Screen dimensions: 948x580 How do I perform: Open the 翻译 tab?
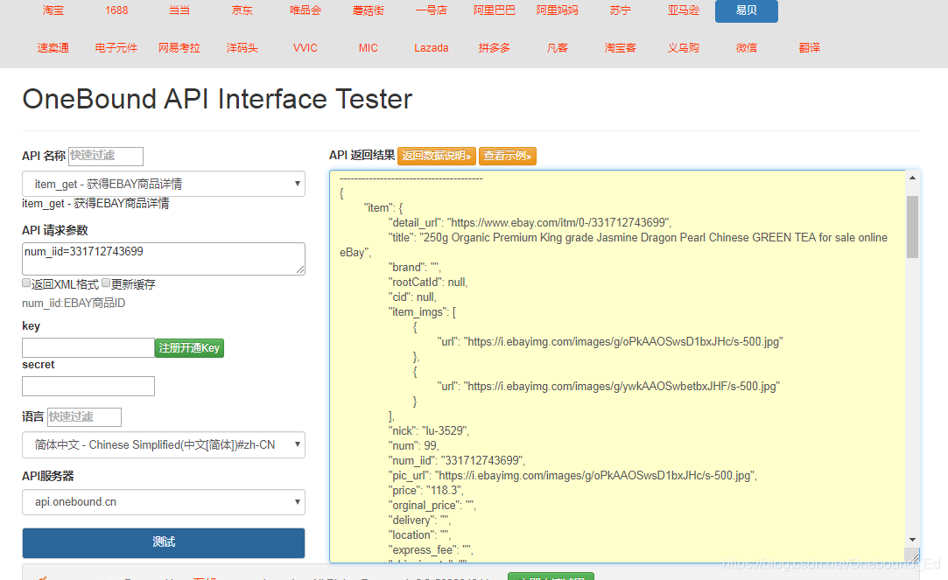(x=810, y=48)
